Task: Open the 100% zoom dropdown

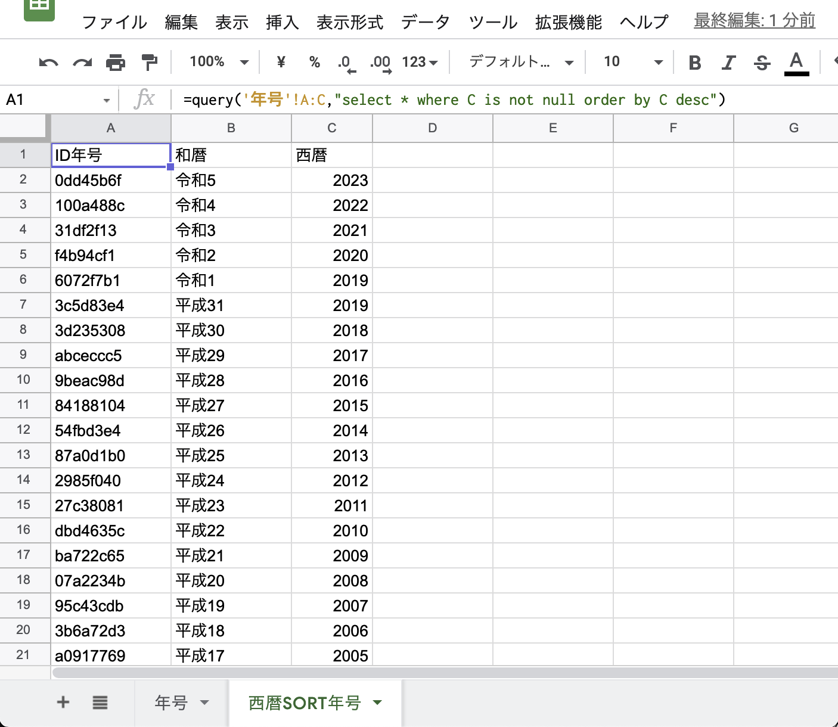Action: coord(218,62)
